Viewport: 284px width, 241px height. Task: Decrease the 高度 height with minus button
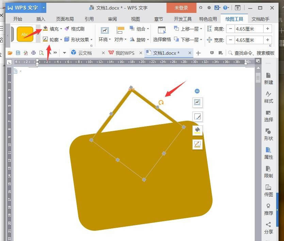231,29
